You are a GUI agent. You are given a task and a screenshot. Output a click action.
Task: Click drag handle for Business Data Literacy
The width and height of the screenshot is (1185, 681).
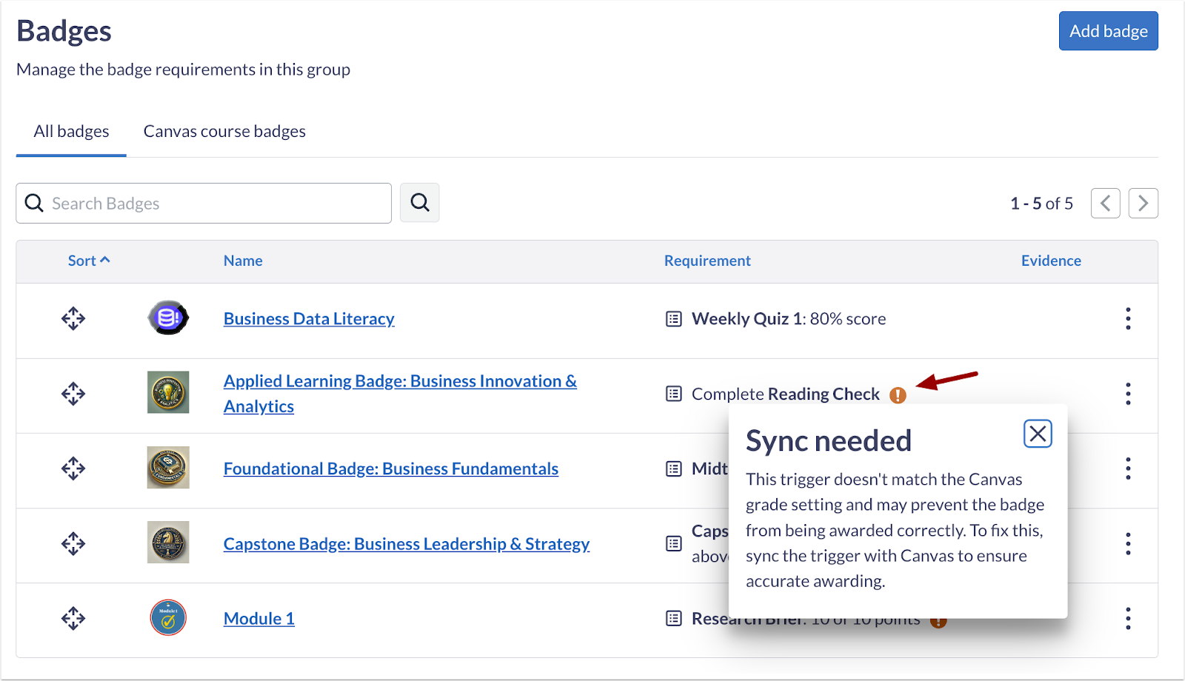pos(73,319)
